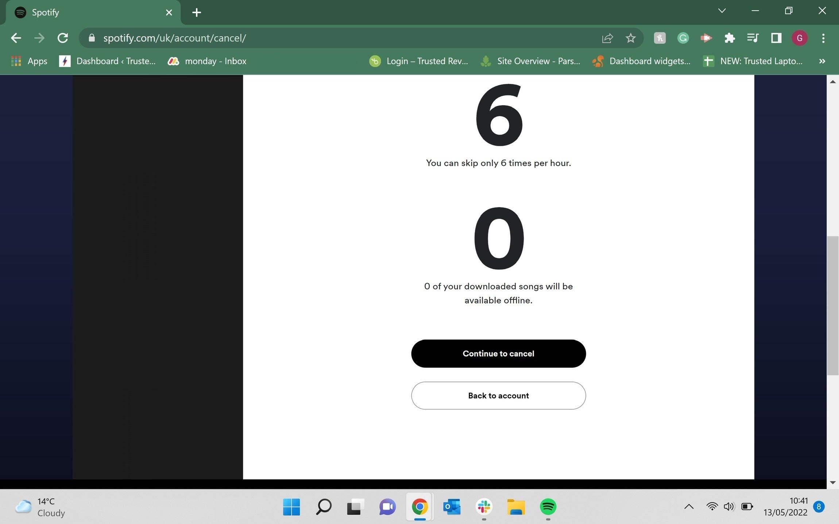Viewport: 839px width, 524px height.
Task: Click the scrollbar up arrow
Action: (x=832, y=82)
